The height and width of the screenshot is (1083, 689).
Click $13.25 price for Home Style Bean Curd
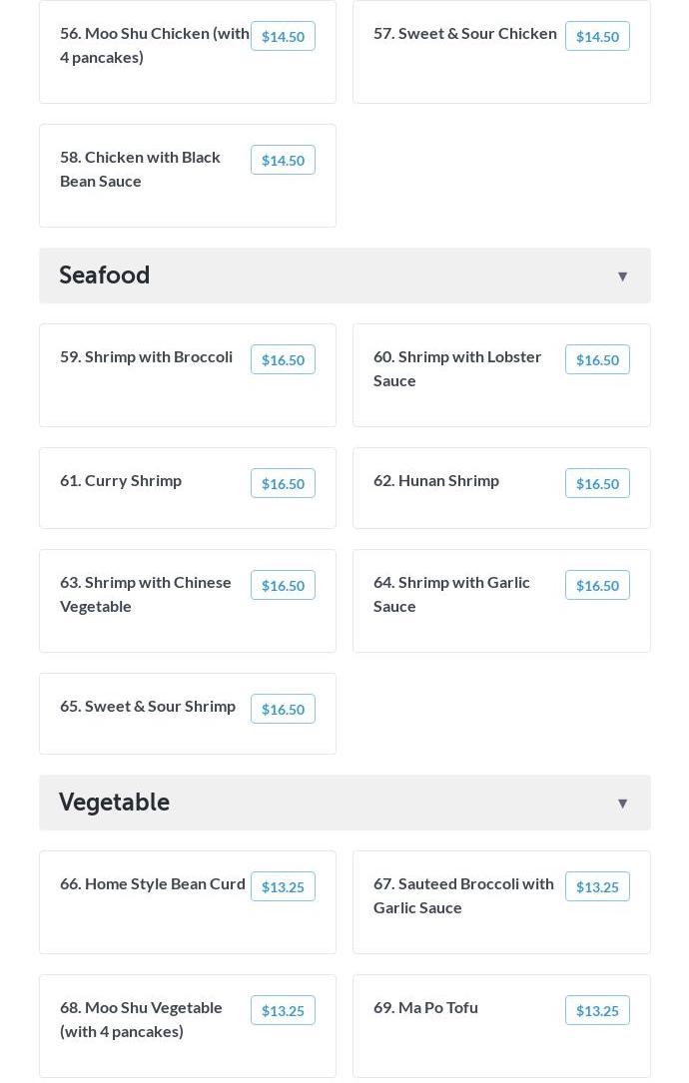click(x=283, y=886)
